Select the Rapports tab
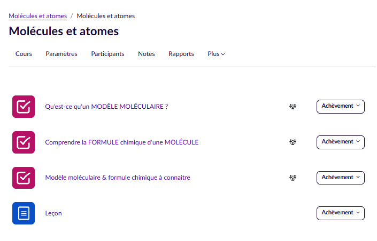 click(x=181, y=54)
